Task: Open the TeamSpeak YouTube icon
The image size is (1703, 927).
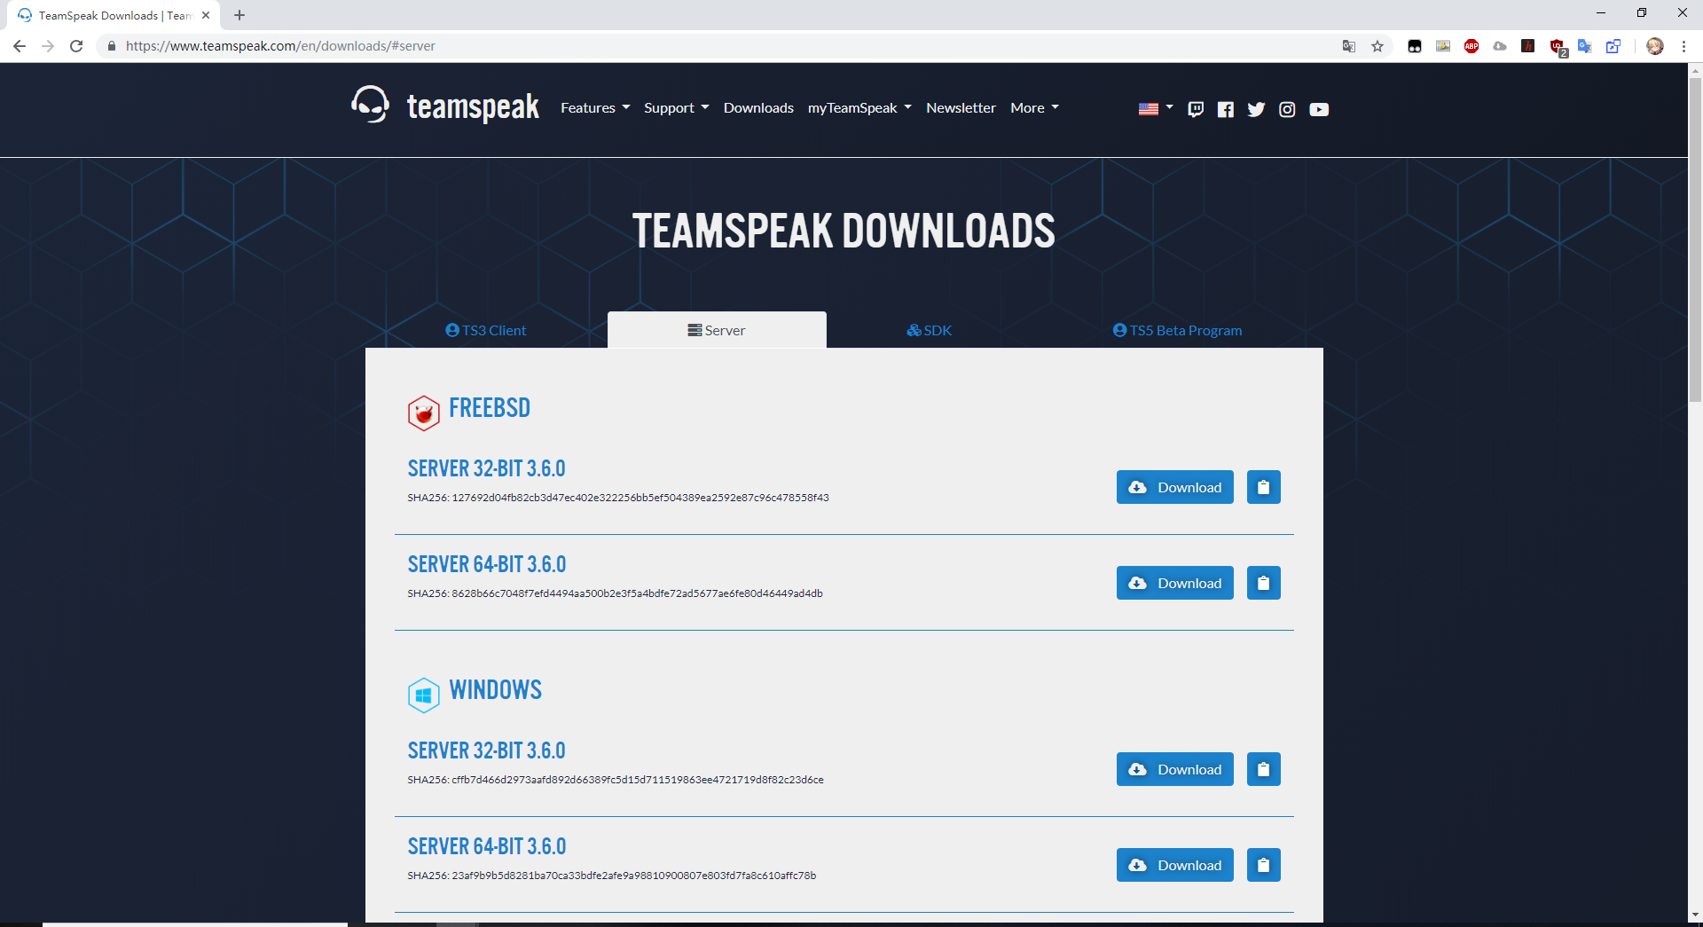Action: 1319,109
